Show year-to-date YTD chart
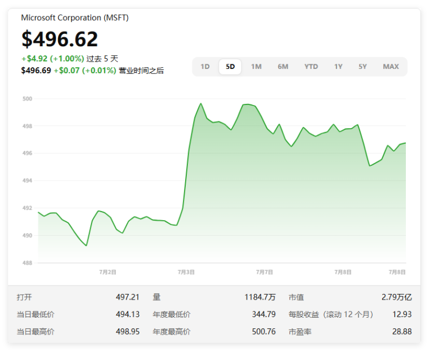This screenshot has height=351, width=429. coord(311,67)
